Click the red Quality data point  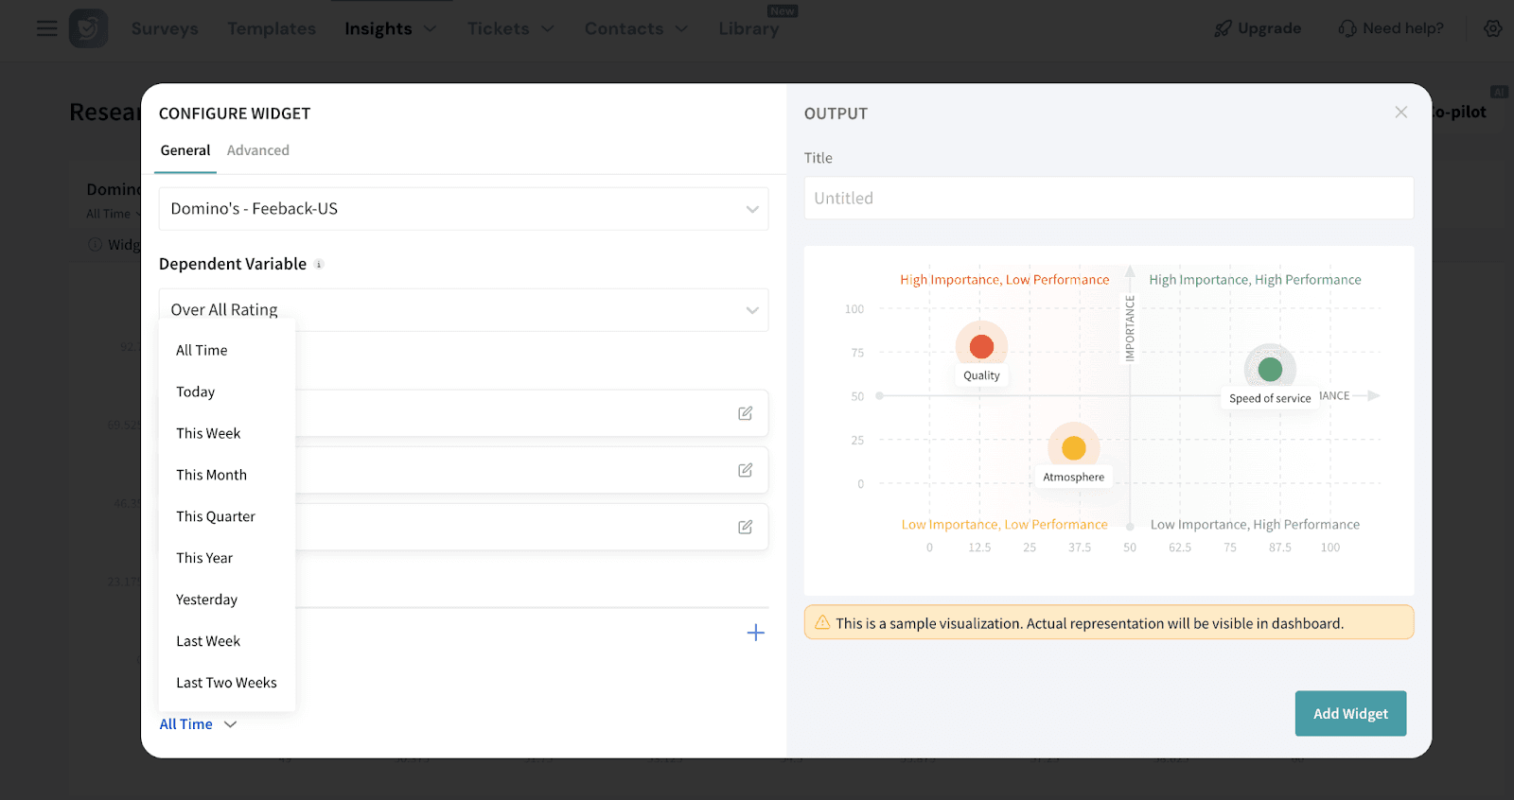coord(981,347)
